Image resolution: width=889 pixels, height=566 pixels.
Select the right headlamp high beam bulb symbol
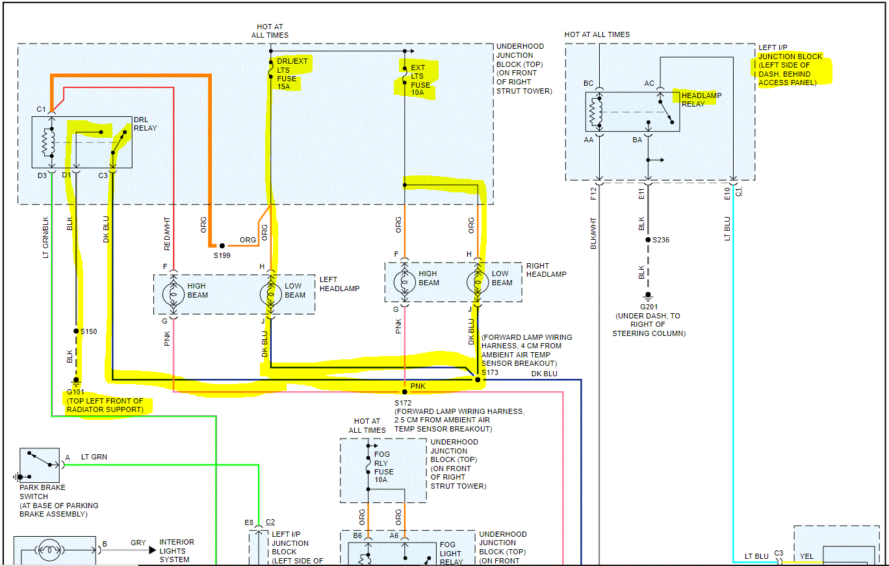pyautogui.click(x=405, y=282)
